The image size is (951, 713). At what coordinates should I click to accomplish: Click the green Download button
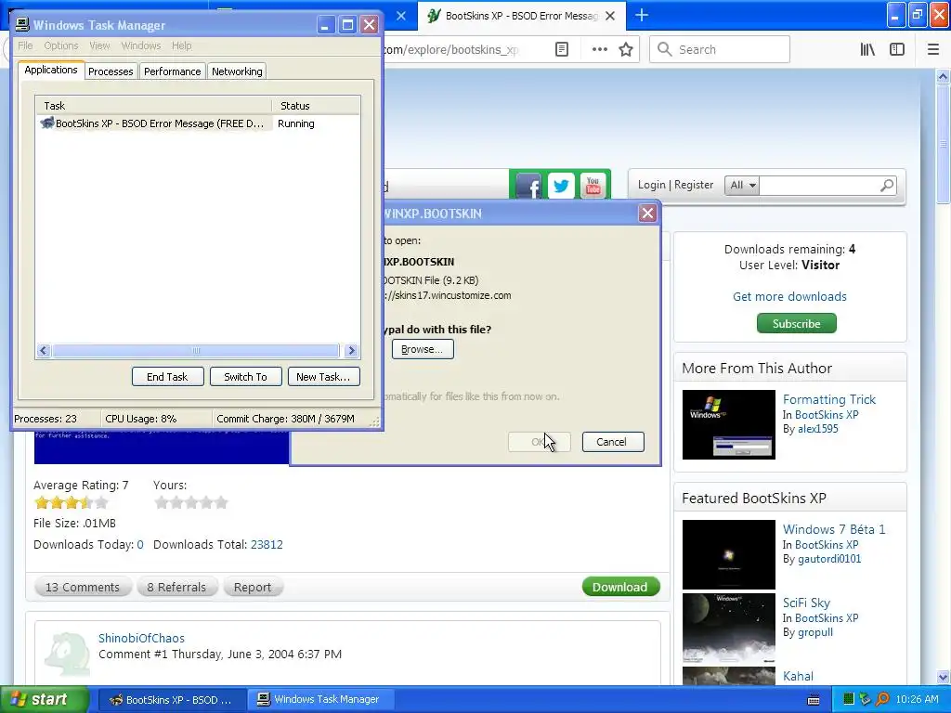620,587
